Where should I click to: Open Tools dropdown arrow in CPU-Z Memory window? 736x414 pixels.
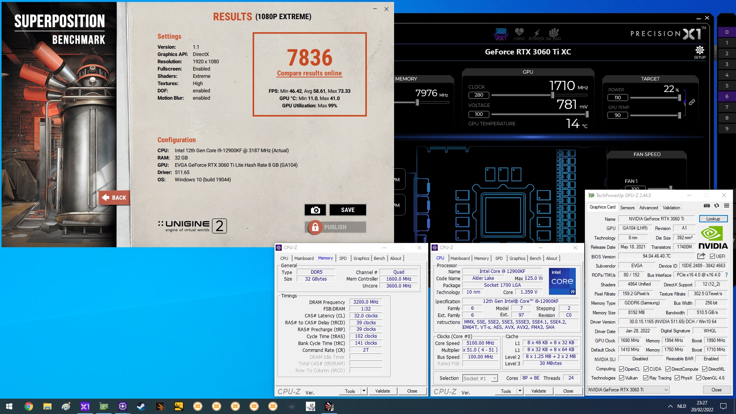364,391
